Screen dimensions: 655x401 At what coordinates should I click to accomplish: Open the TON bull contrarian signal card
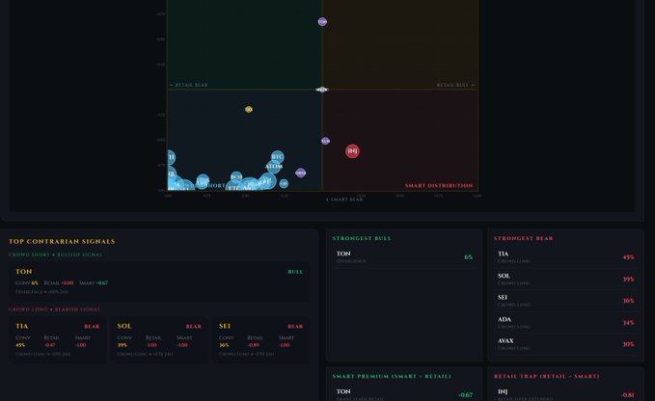click(159, 281)
